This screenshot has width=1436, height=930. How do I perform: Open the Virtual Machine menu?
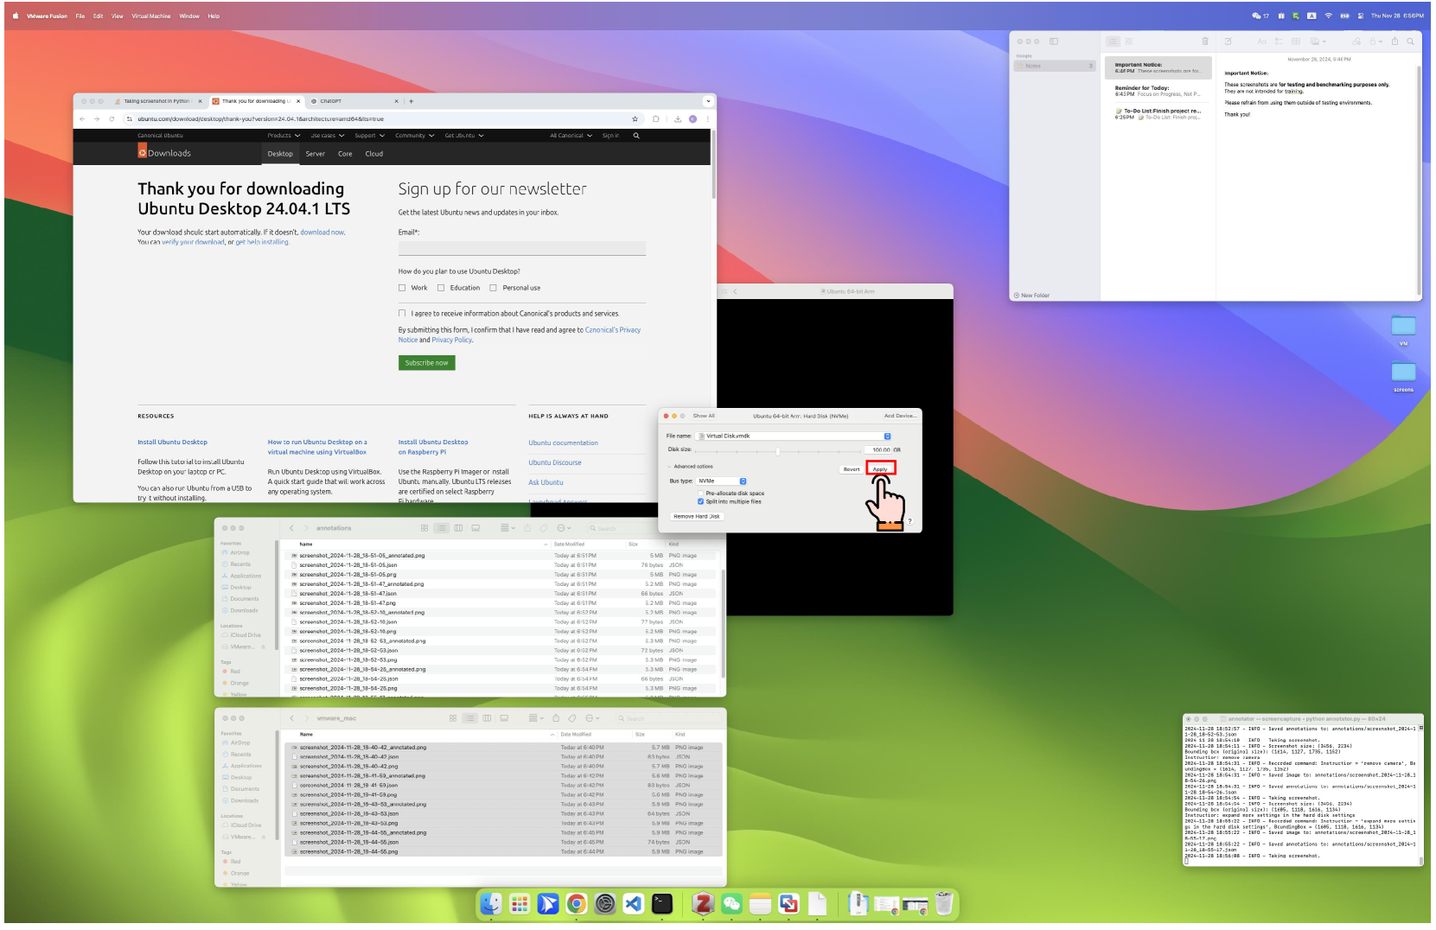tap(151, 16)
